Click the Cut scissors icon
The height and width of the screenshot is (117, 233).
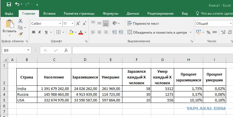(x=20, y=21)
